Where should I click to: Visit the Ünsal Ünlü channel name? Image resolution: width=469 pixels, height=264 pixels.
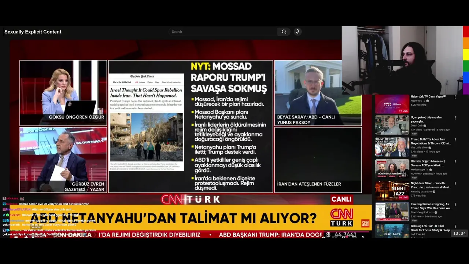click(417, 125)
